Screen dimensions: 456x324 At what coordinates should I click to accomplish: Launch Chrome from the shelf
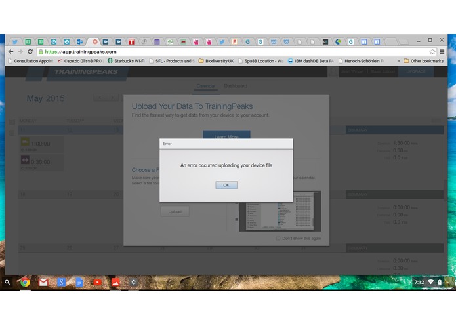(x=25, y=282)
